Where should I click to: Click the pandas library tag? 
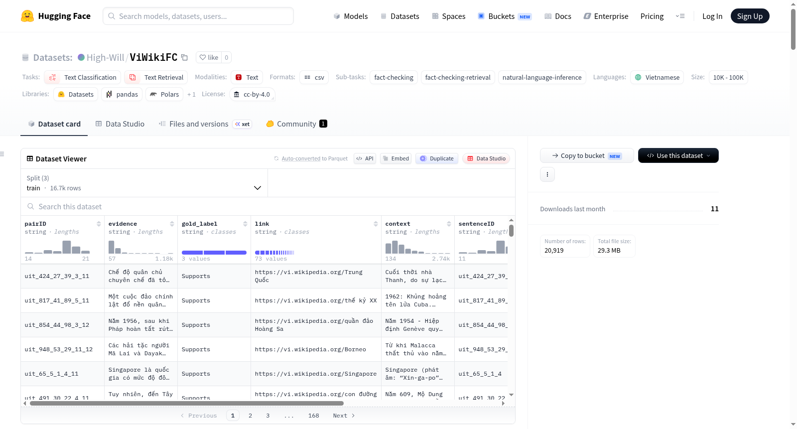click(x=122, y=94)
